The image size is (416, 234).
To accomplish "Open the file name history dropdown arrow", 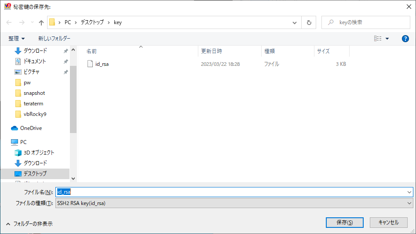I will 409,192.
